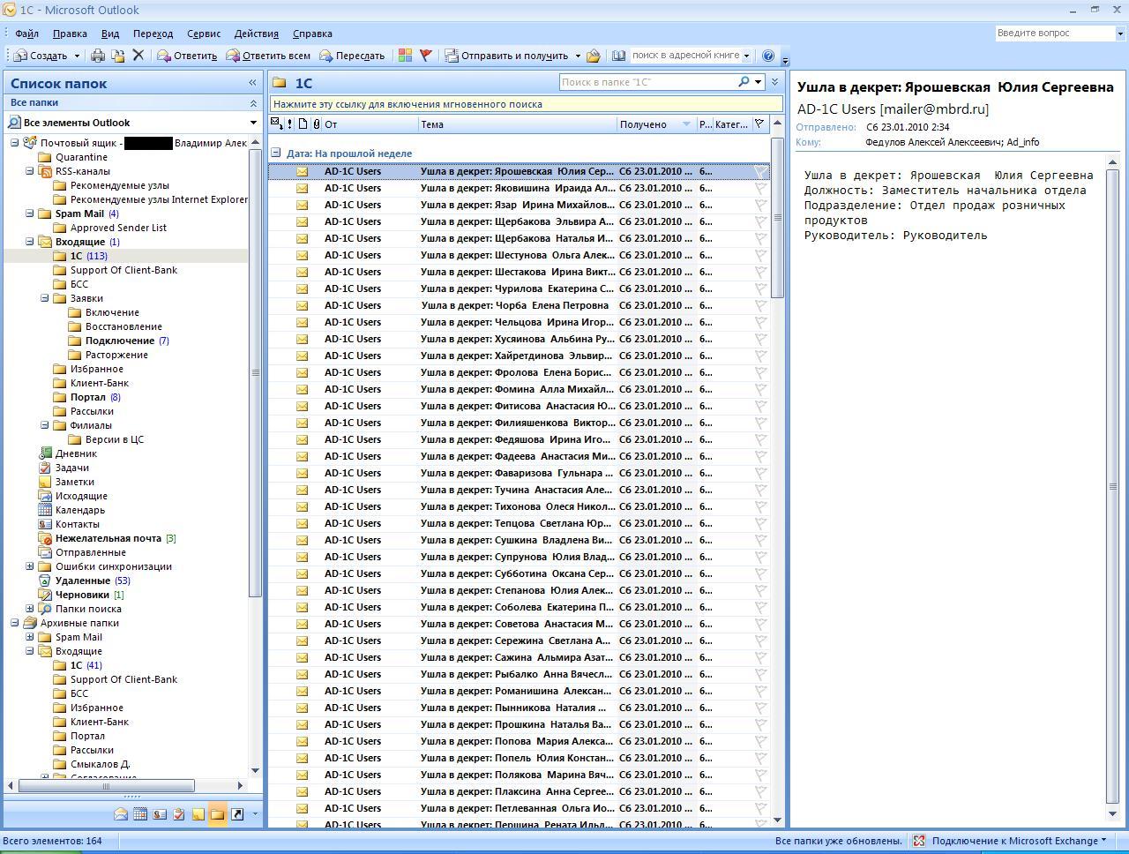Open Отправить и получить dropdown arrow
This screenshot has width=1129, height=854.
tap(578, 56)
